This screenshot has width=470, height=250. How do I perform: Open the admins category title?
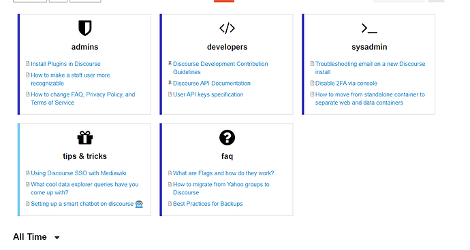click(x=85, y=47)
